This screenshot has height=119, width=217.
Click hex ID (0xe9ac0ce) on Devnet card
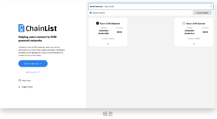click(189, 33)
